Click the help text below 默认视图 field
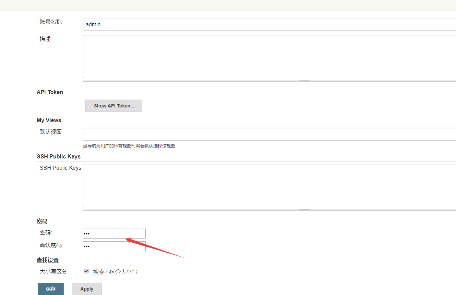 [129, 145]
